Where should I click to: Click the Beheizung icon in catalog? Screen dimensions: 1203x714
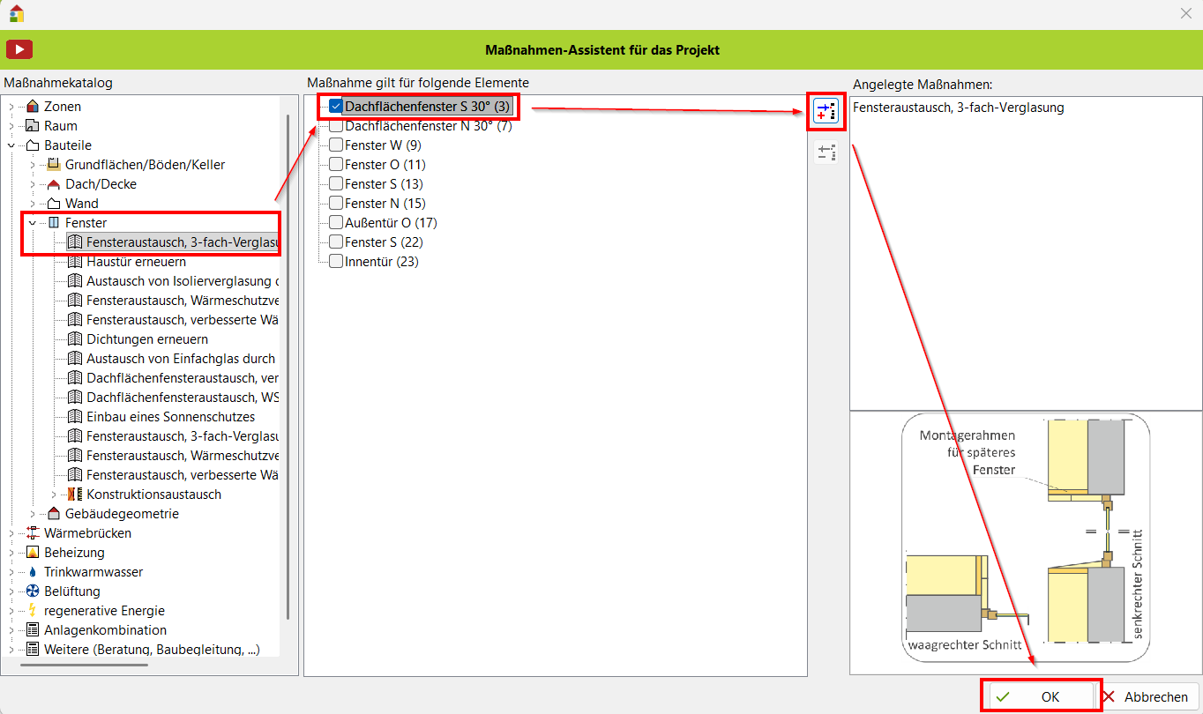[33, 553]
